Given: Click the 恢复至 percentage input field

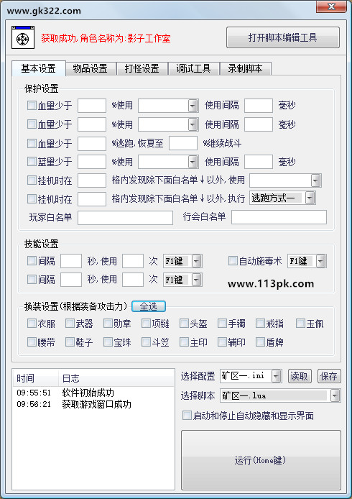Looking at the screenshot, I should pos(183,143).
